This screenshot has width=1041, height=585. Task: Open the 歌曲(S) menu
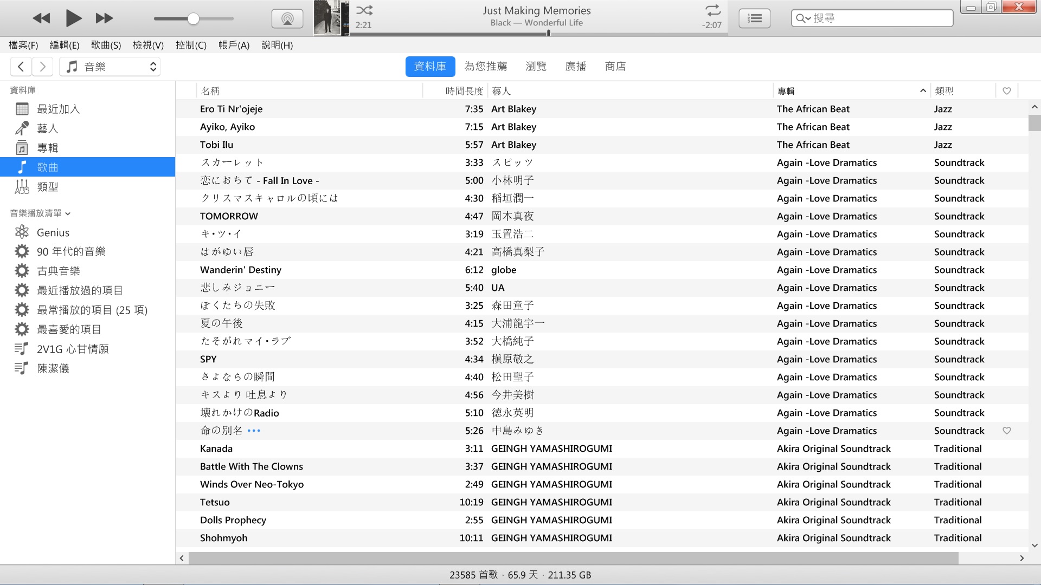106,45
